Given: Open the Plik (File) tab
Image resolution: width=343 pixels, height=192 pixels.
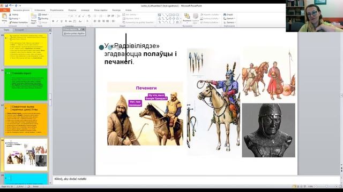Looking at the screenshot, I should 5,10.
